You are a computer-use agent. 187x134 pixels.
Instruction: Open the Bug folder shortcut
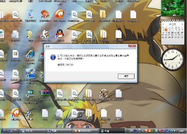tap(30, 35)
